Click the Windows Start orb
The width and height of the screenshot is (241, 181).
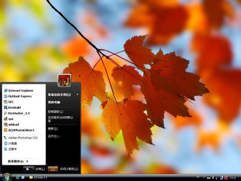tap(7, 177)
